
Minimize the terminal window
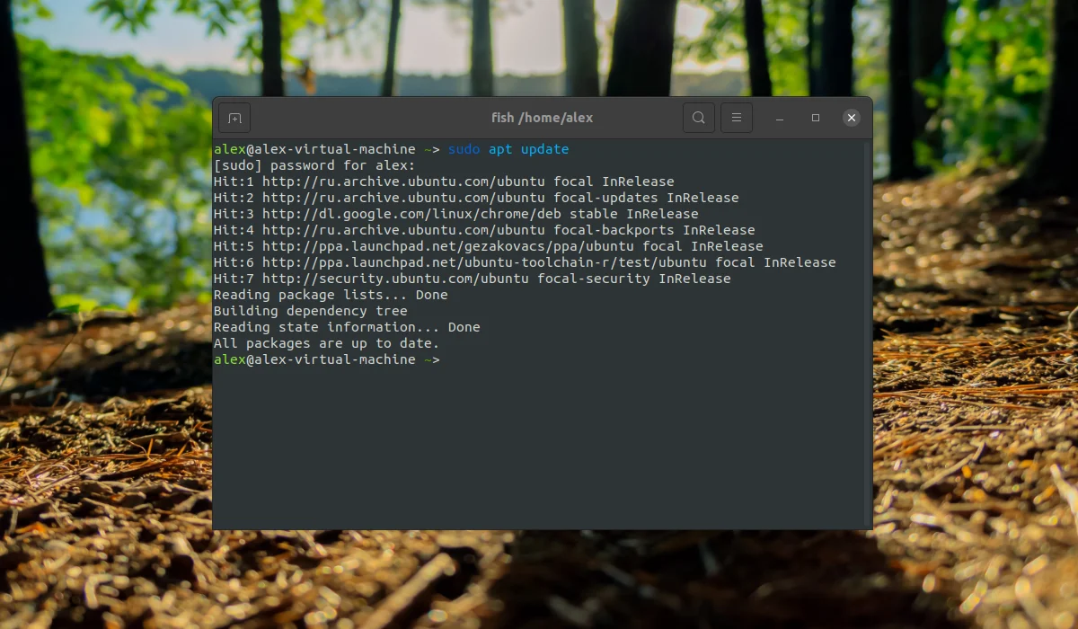tap(780, 118)
